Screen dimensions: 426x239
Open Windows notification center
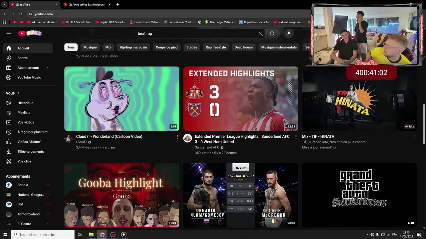pyautogui.click(x=419, y=235)
